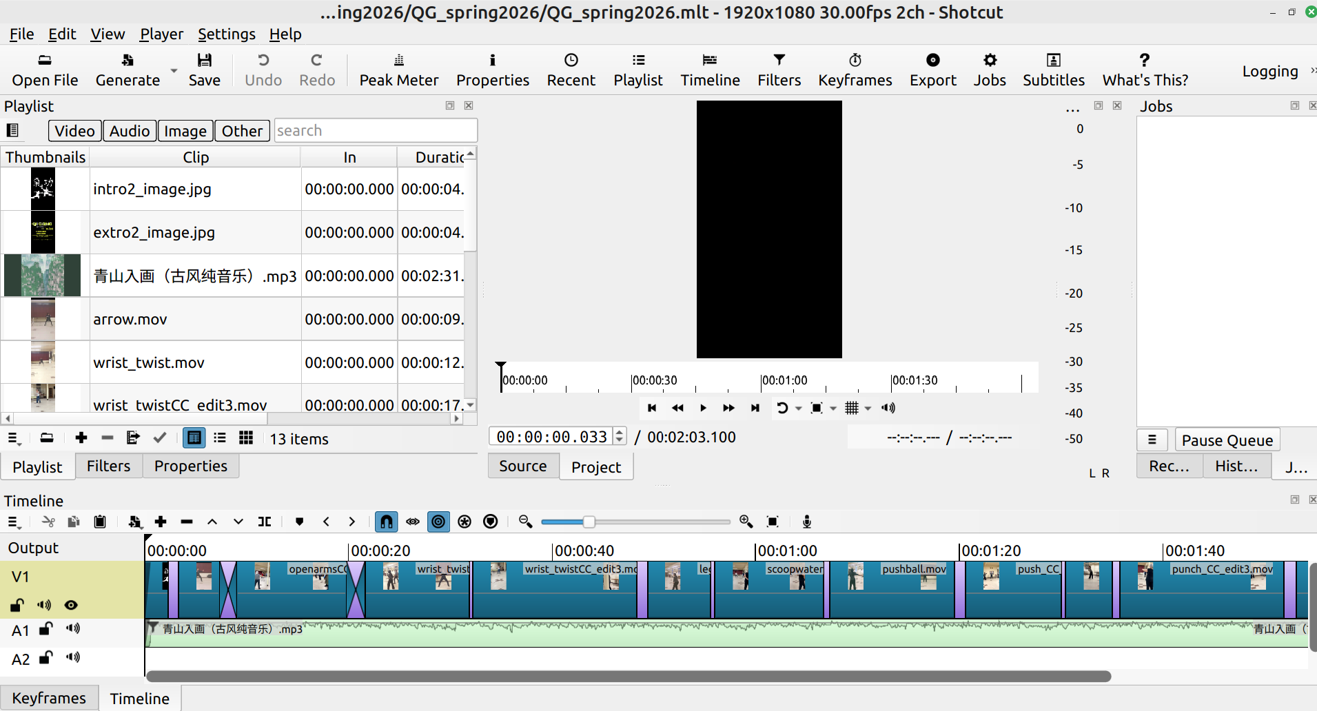Select arrow.mov in the playlist
Screen dimensions: 1317x711
(130, 319)
